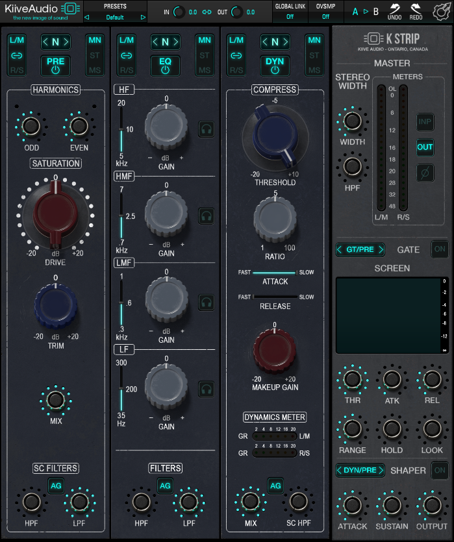The image size is (454, 542).
Task: Toggle the PRE section power button
Action: point(55,66)
